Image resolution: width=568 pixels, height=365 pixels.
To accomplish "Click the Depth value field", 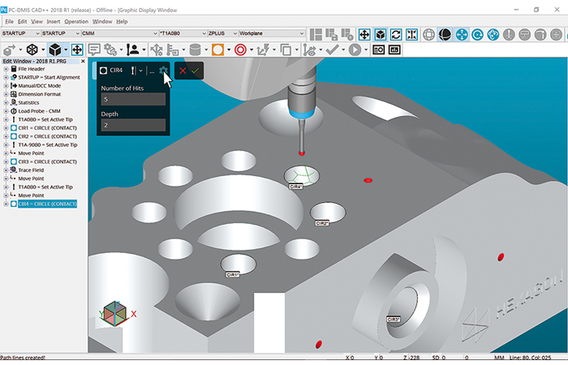I will pyautogui.click(x=133, y=125).
